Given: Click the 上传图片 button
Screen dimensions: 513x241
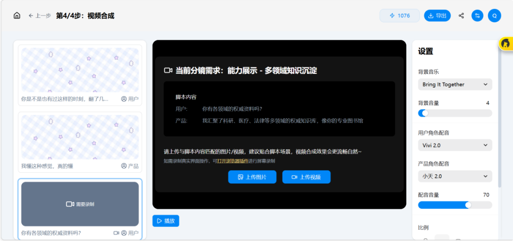Looking at the screenshot, I should (252, 177).
